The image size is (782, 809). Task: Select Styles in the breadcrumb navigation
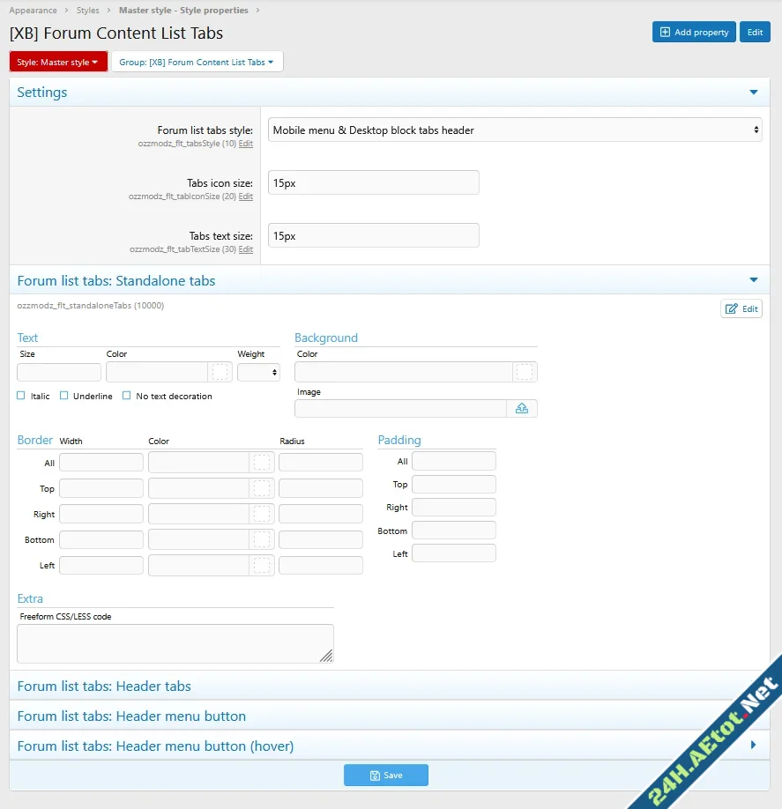(x=87, y=11)
